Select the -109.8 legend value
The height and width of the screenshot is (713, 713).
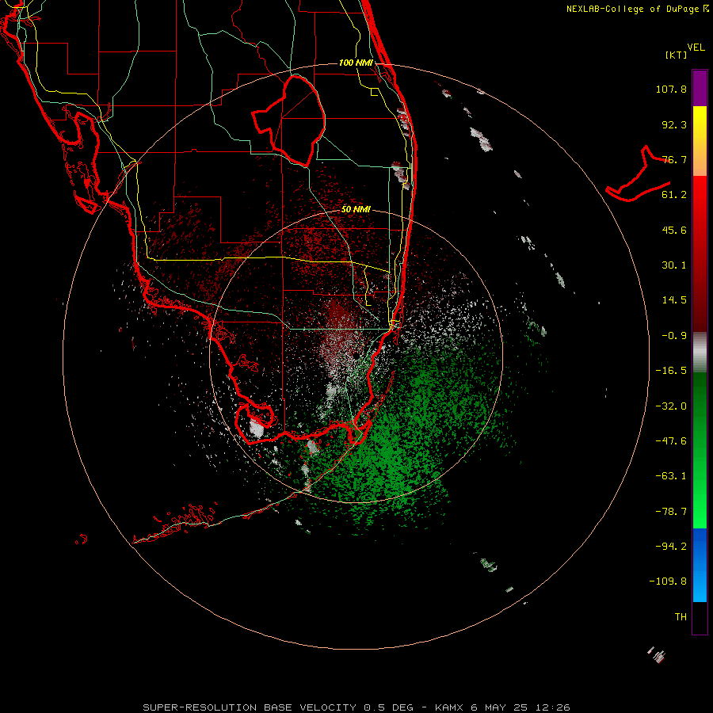[x=668, y=581]
